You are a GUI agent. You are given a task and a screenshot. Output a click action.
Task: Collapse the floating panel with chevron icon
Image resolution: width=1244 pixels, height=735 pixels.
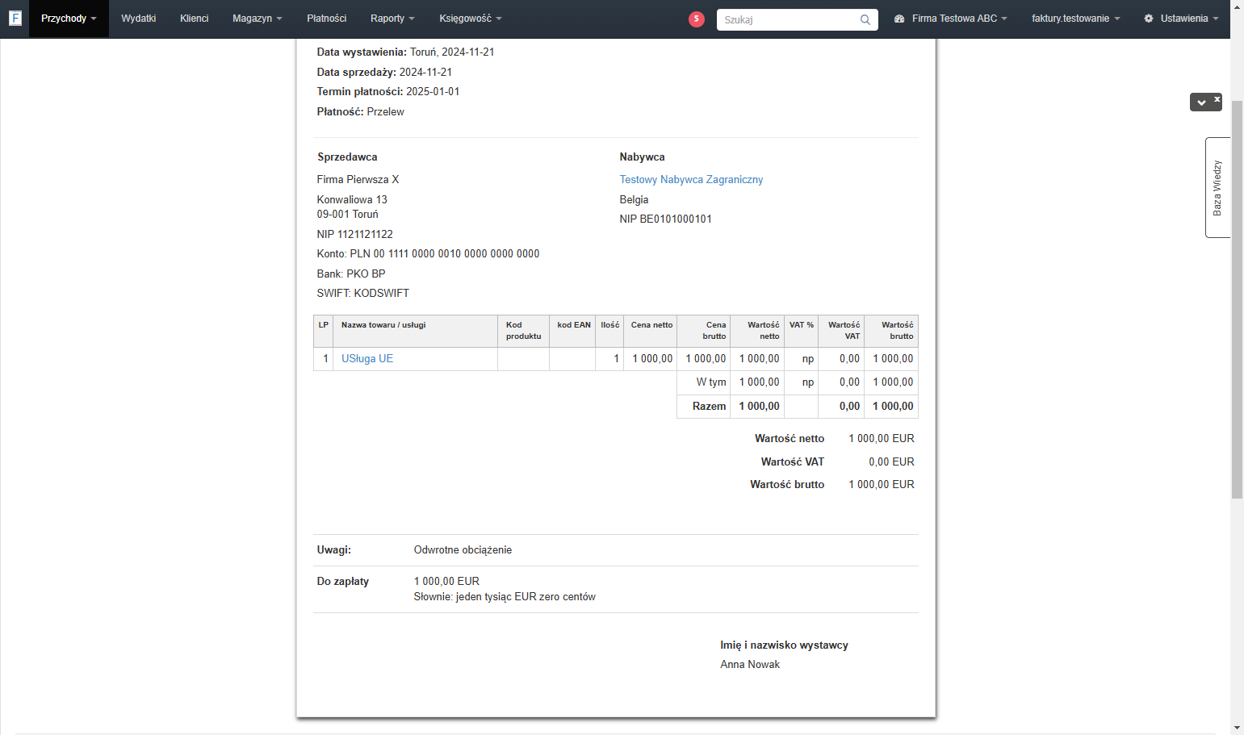1201,102
